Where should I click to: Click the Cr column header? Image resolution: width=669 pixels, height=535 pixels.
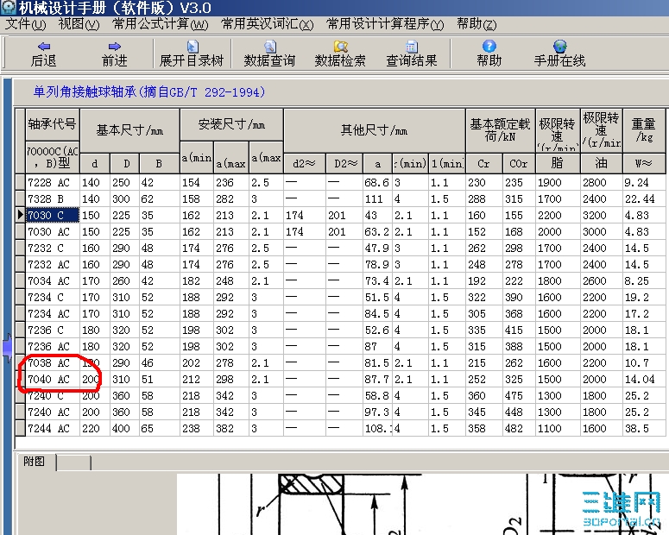click(x=483, y=163)
